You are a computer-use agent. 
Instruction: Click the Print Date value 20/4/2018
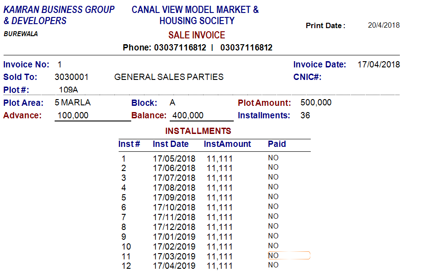pyautogui.click(x=384, y=25)
